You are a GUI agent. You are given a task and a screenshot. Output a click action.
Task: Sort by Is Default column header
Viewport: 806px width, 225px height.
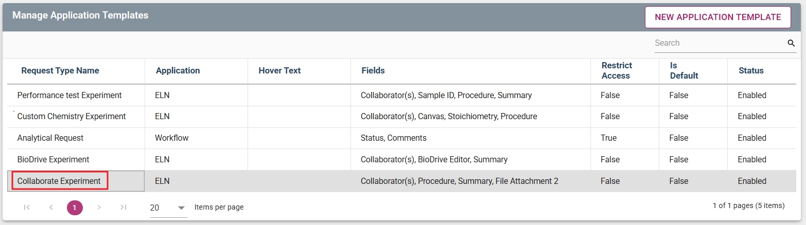[x=684, y=70]
